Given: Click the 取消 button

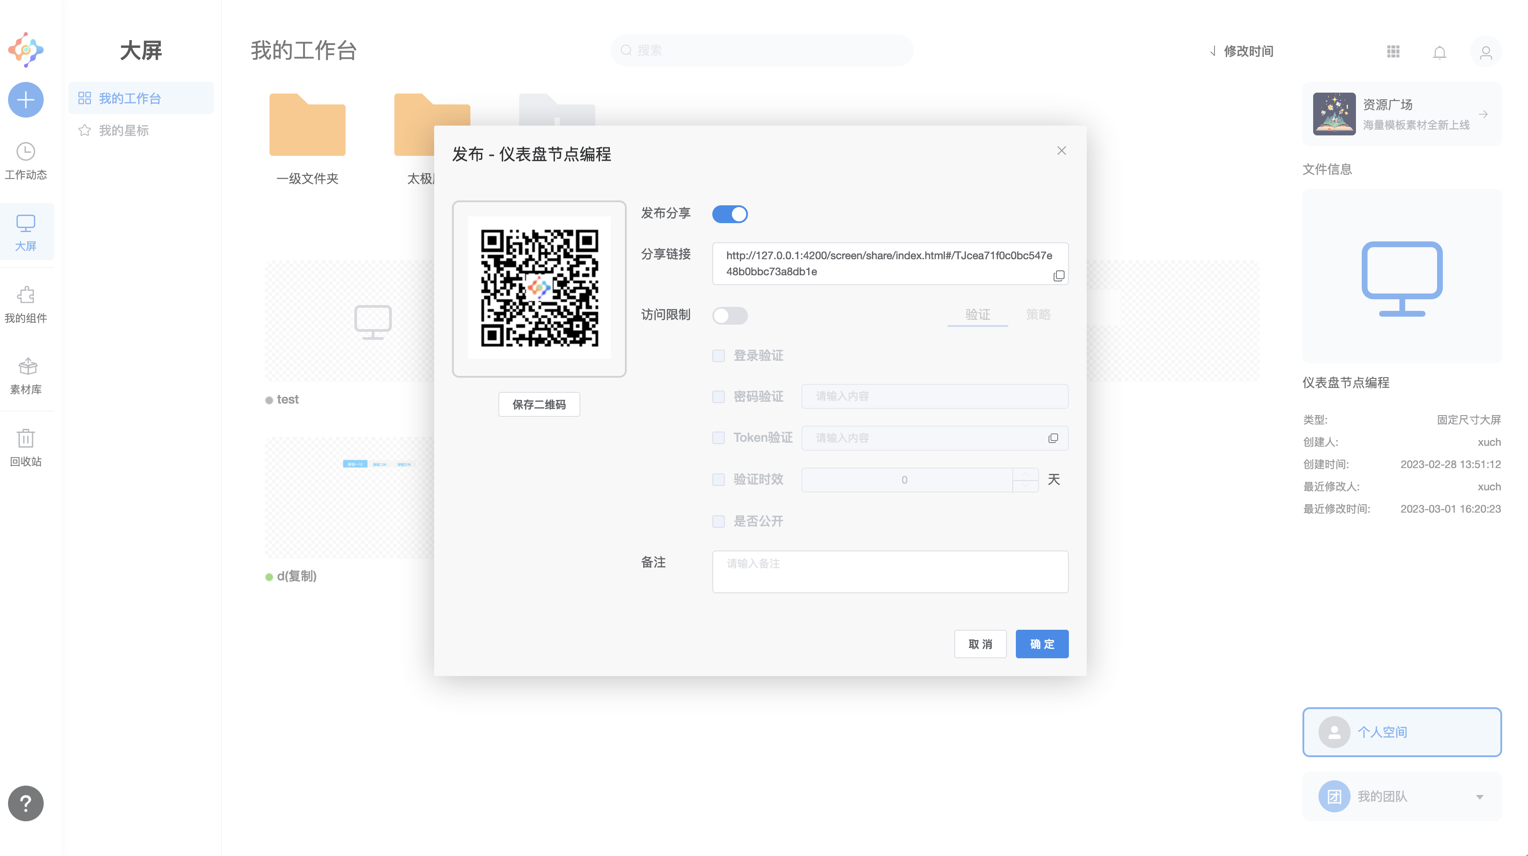Looking at the screenshot, I should (x=980, y=644).
